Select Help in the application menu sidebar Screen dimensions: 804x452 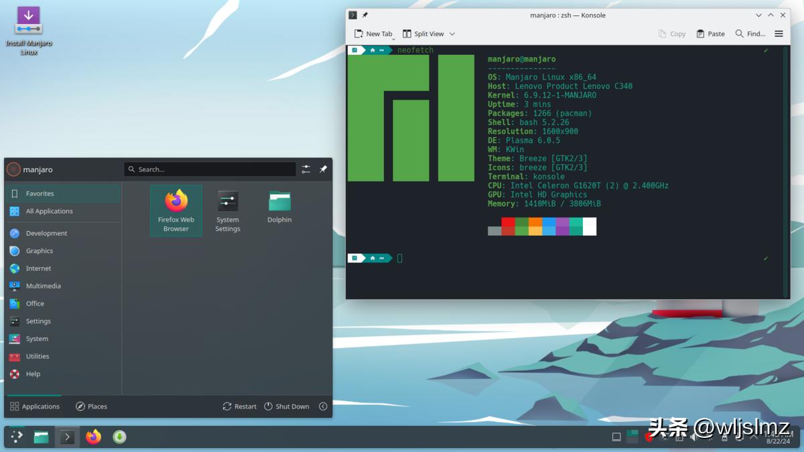(x=32, y=374)
